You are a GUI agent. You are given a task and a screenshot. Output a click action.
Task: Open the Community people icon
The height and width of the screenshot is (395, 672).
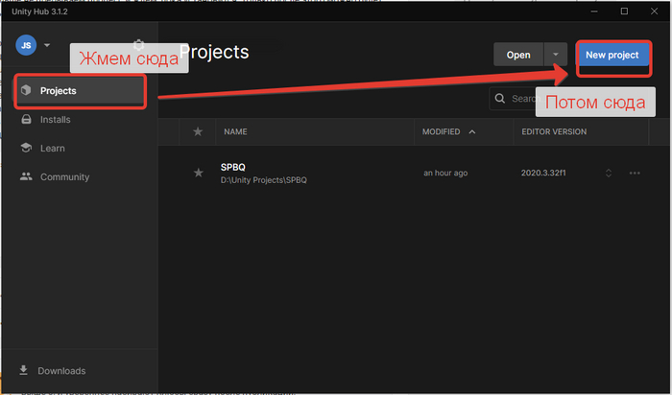(26, 176)
